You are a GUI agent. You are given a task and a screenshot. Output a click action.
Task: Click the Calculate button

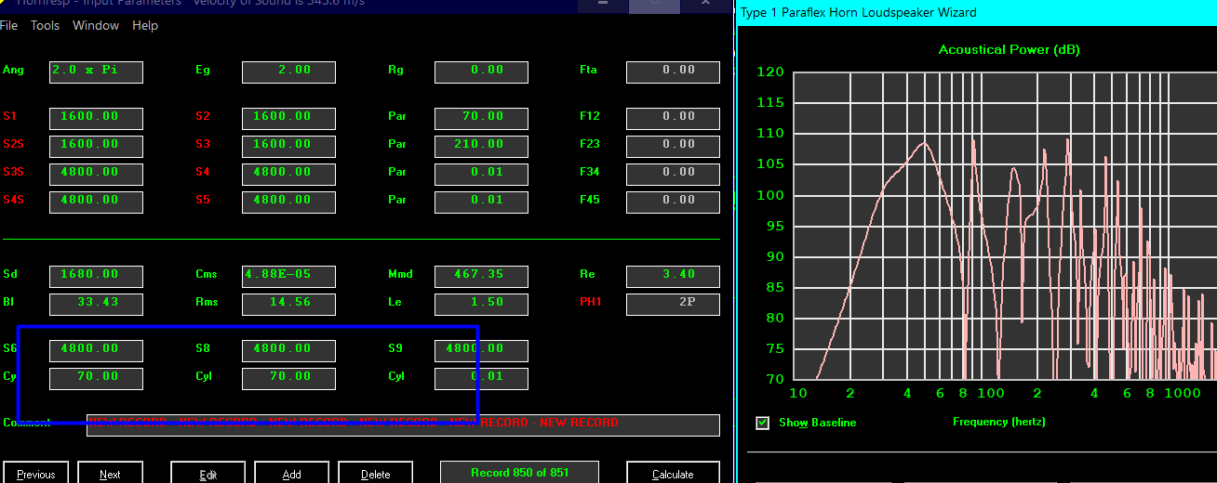673,474
